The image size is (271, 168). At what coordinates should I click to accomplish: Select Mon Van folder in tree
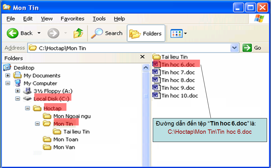point(64,147)
